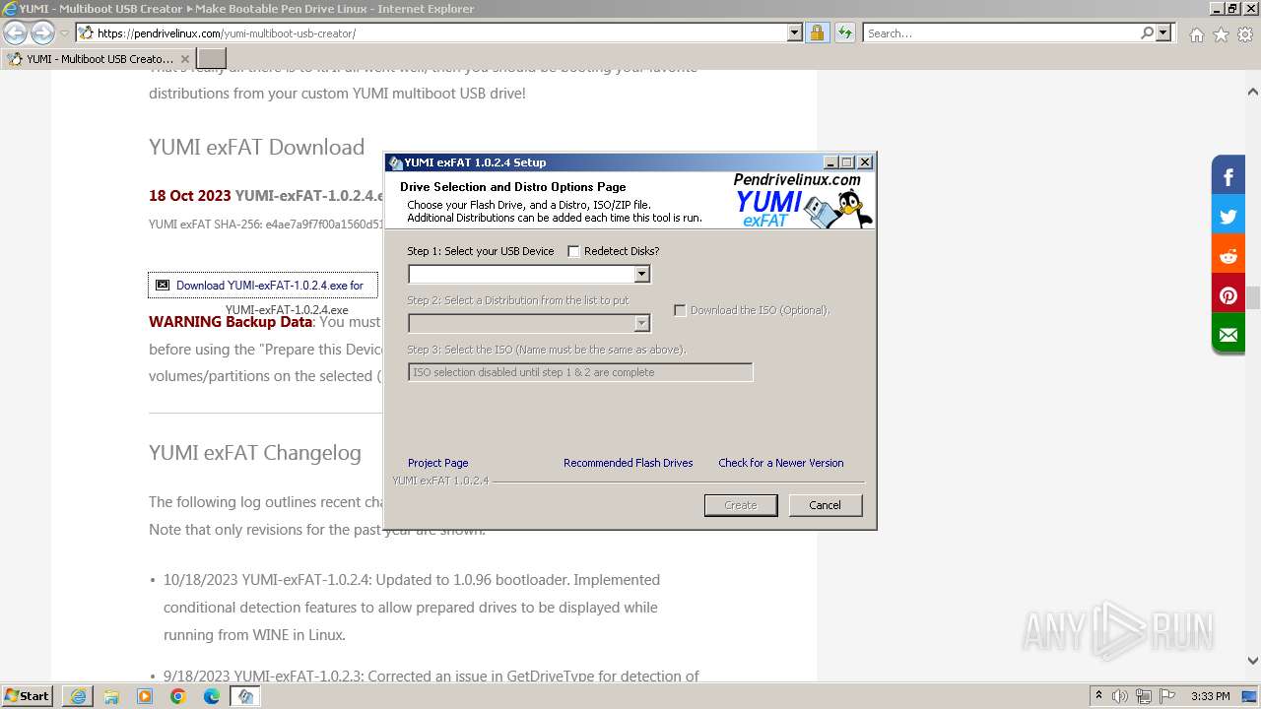1261x709 pixels.
Task: Click the browser Search field
Action: coord(1001,33)
